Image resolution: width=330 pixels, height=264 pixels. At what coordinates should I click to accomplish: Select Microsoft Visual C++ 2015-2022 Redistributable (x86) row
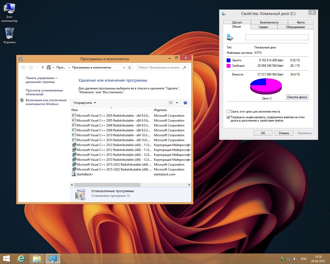point(131,169)
